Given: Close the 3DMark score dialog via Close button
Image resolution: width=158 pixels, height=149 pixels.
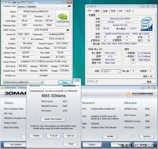Looking at the screenshot, I should point(71,144).
